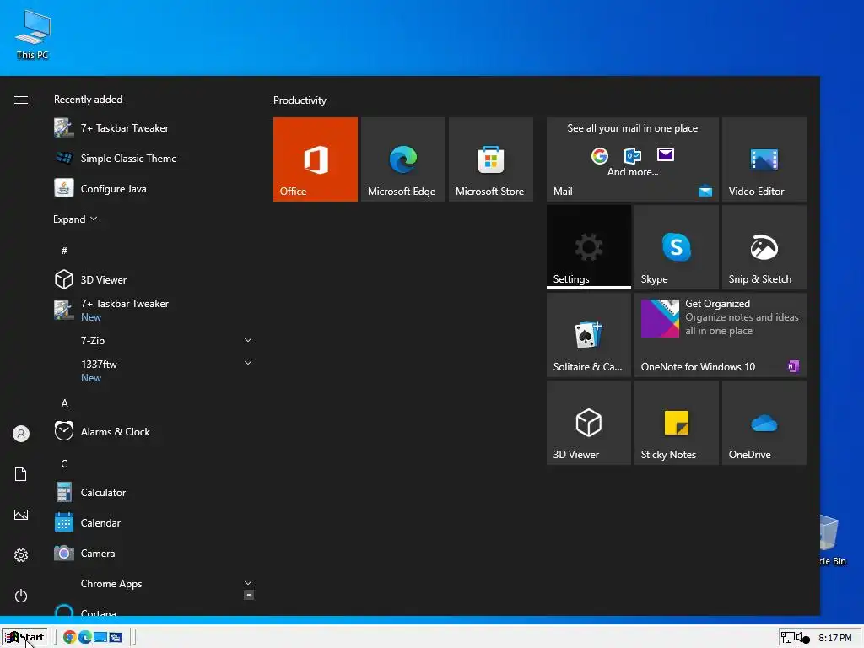Expand the Chrome Apps folder chevron
The image size is (864, 648).
[x=248, y=583]
